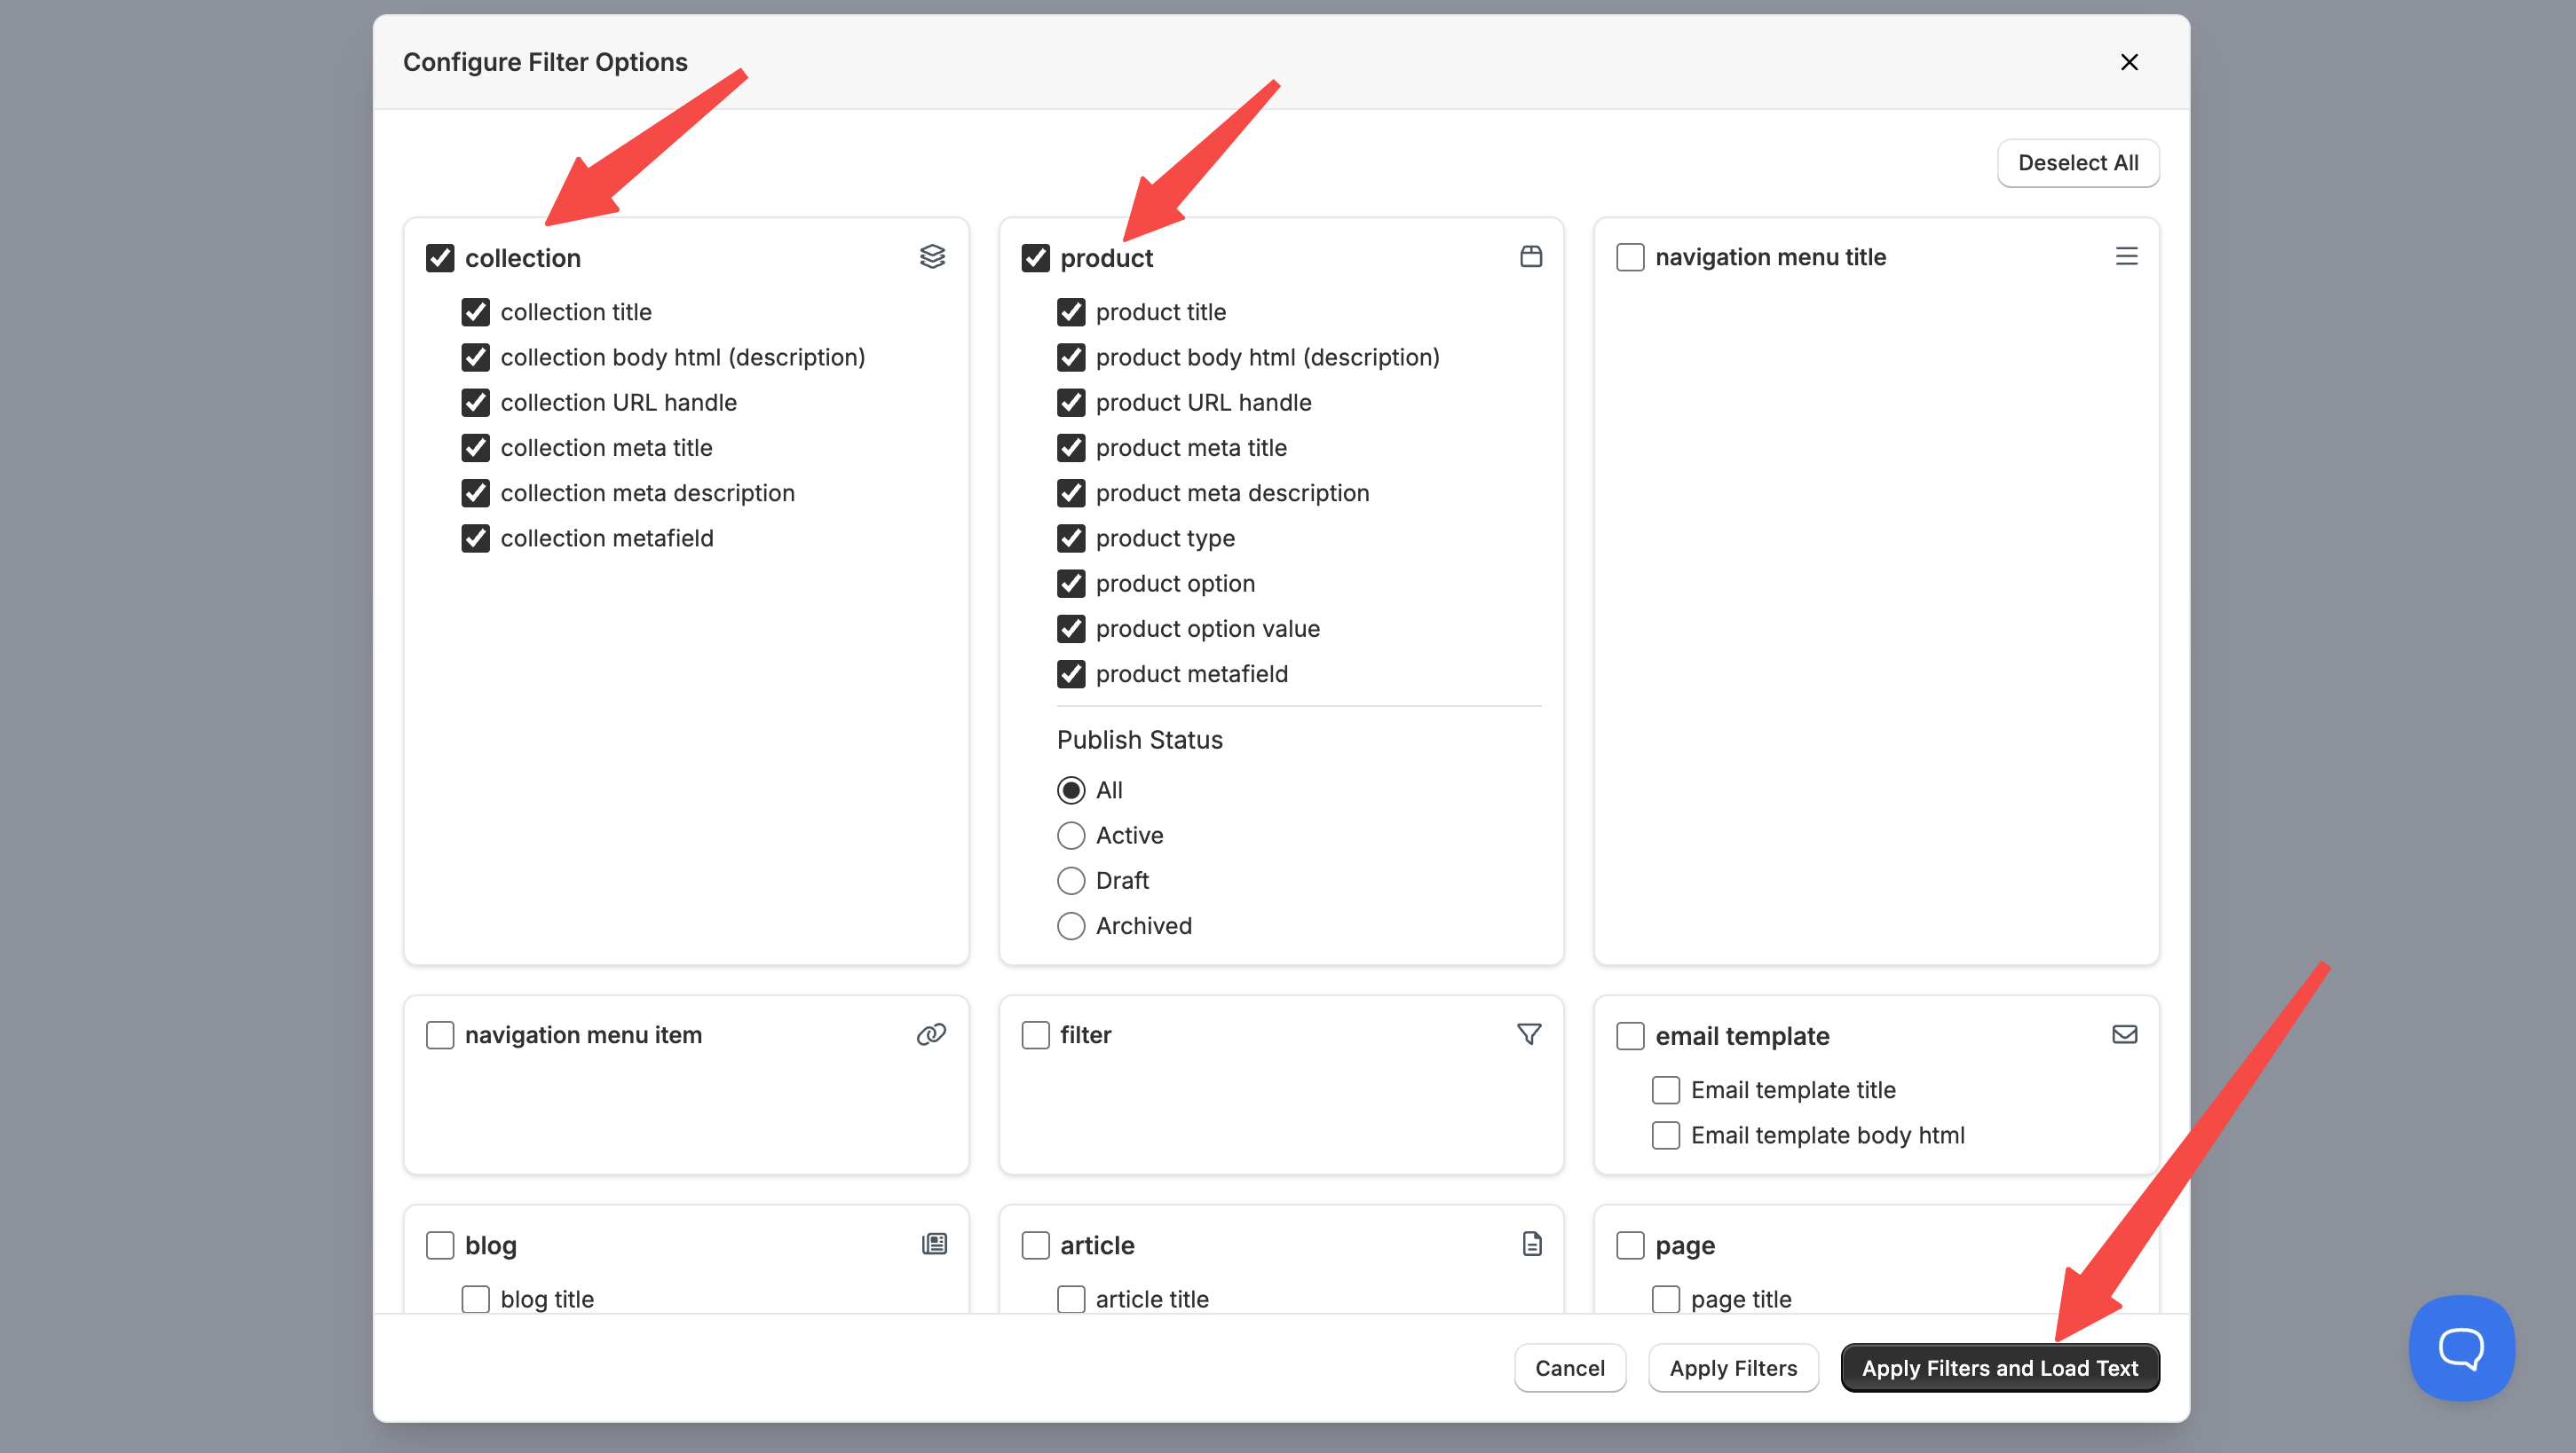Enable the Email template title checkbox
This screenshot has height=1453, width=2576.
click(x=1665, y=1090)
